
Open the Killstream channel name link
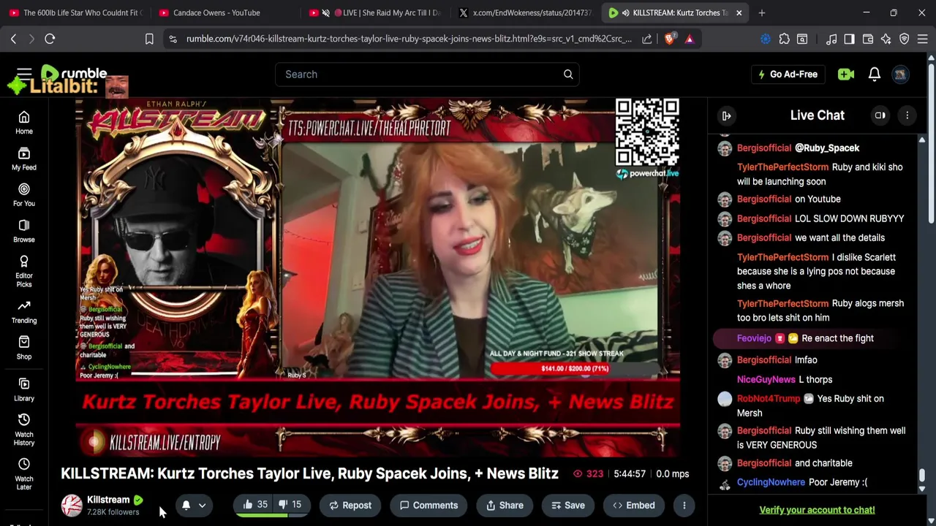click(x=108, y=500)
